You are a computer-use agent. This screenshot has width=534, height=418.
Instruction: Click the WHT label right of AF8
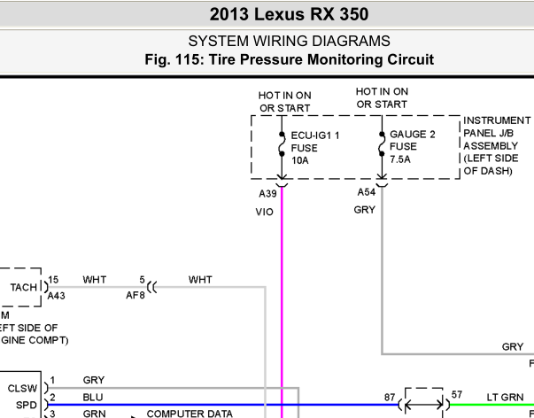(200, 280)
